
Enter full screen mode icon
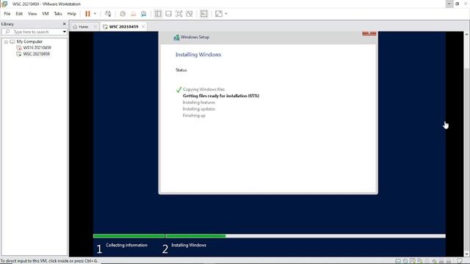click(x=179, y=14)
